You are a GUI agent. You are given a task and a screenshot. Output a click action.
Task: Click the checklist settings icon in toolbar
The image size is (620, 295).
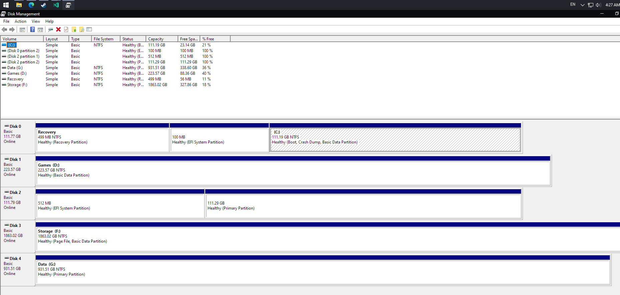pos(89,29)
